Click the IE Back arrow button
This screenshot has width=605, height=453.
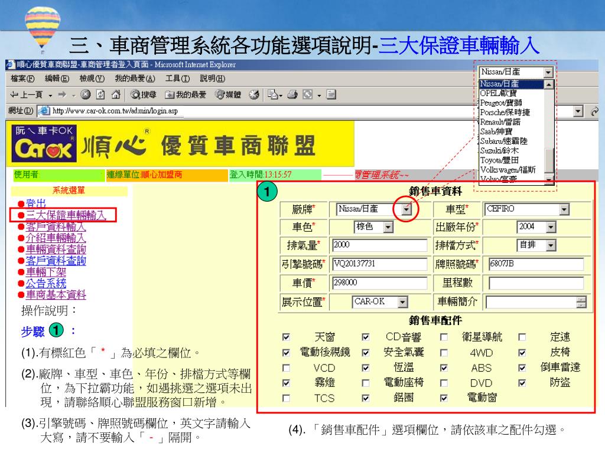tap(26, 94)
